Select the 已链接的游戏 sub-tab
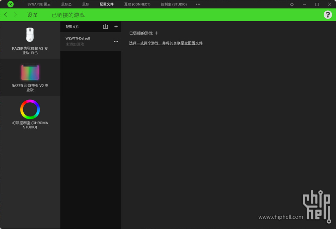The height and width of the screenshot is (229, 336). [x=68, y=15]
